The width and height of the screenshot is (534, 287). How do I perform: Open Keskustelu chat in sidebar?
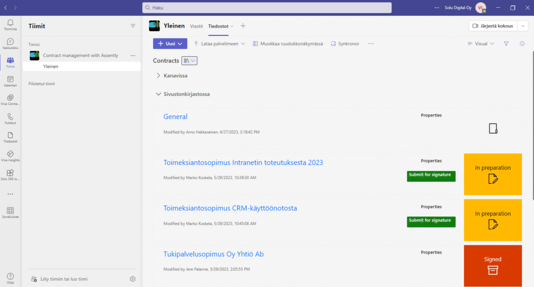pyautogui.click(x=10, y=44)
